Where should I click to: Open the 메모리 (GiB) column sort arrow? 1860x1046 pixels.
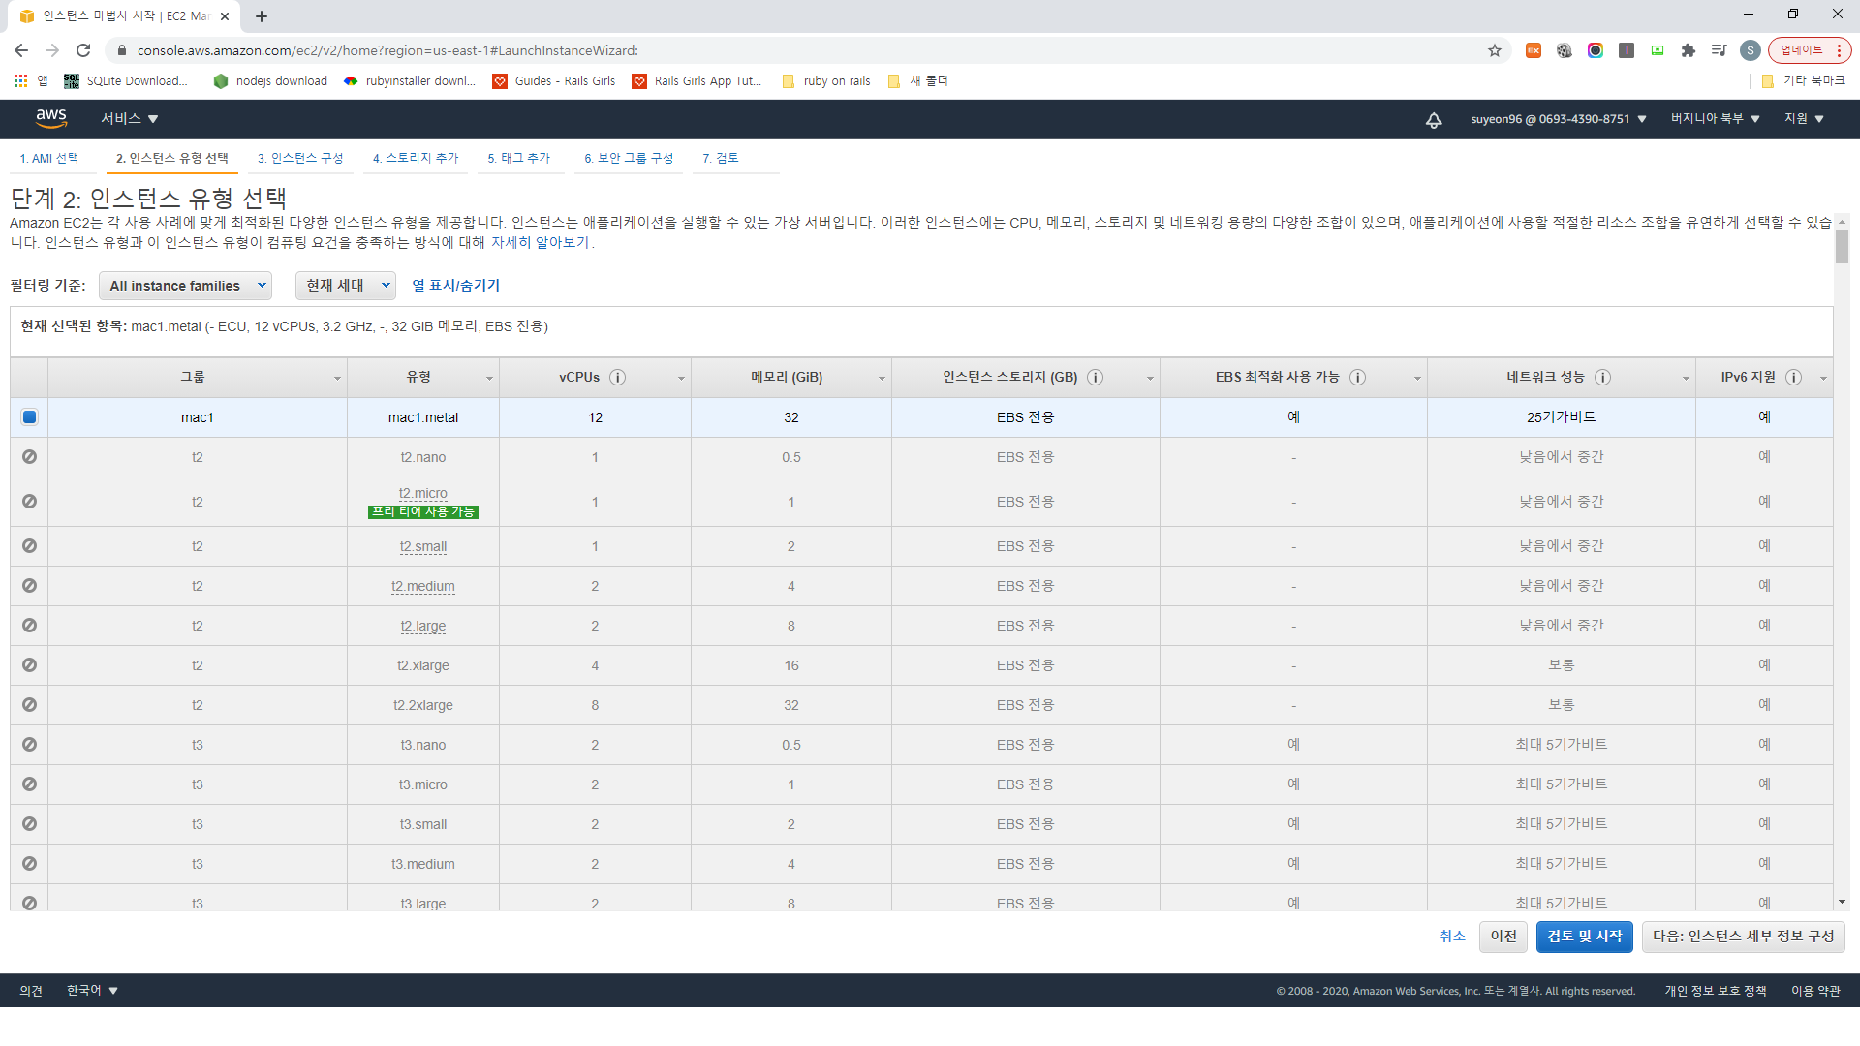(882, 379)
